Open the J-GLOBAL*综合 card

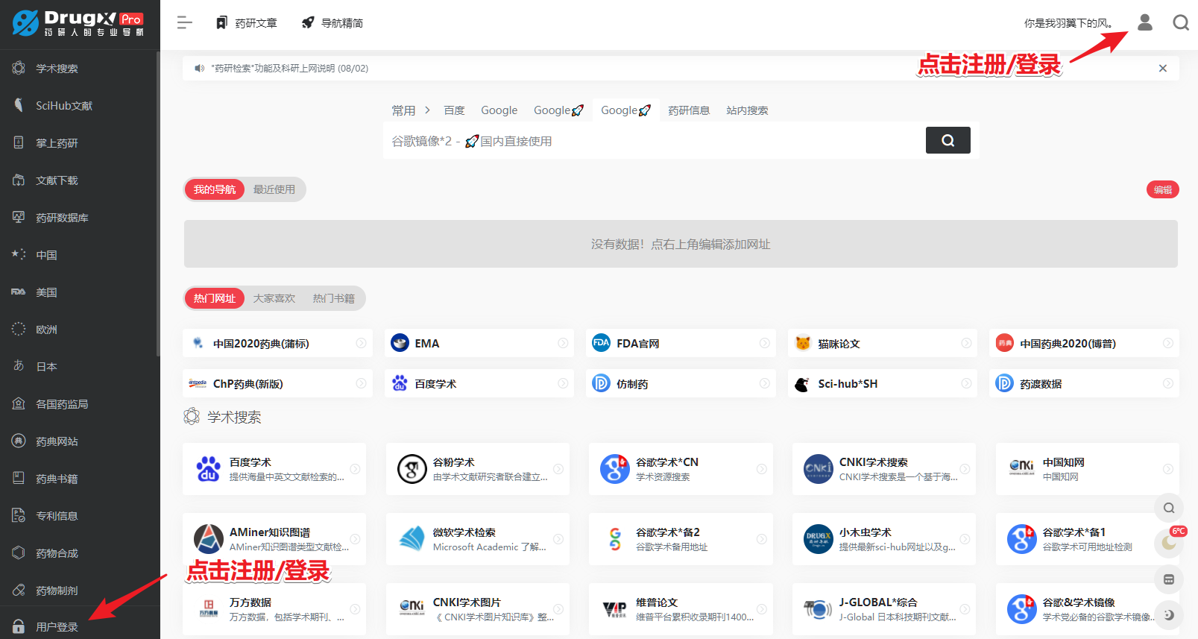pos(883,609)
